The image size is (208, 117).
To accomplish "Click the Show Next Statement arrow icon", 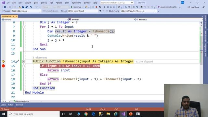I will [x=104, y=7].
